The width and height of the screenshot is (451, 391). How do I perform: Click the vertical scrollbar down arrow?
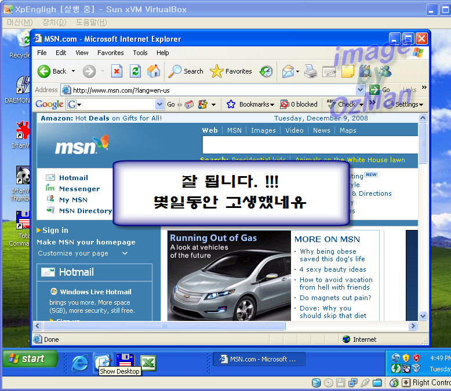coord(423,316)
